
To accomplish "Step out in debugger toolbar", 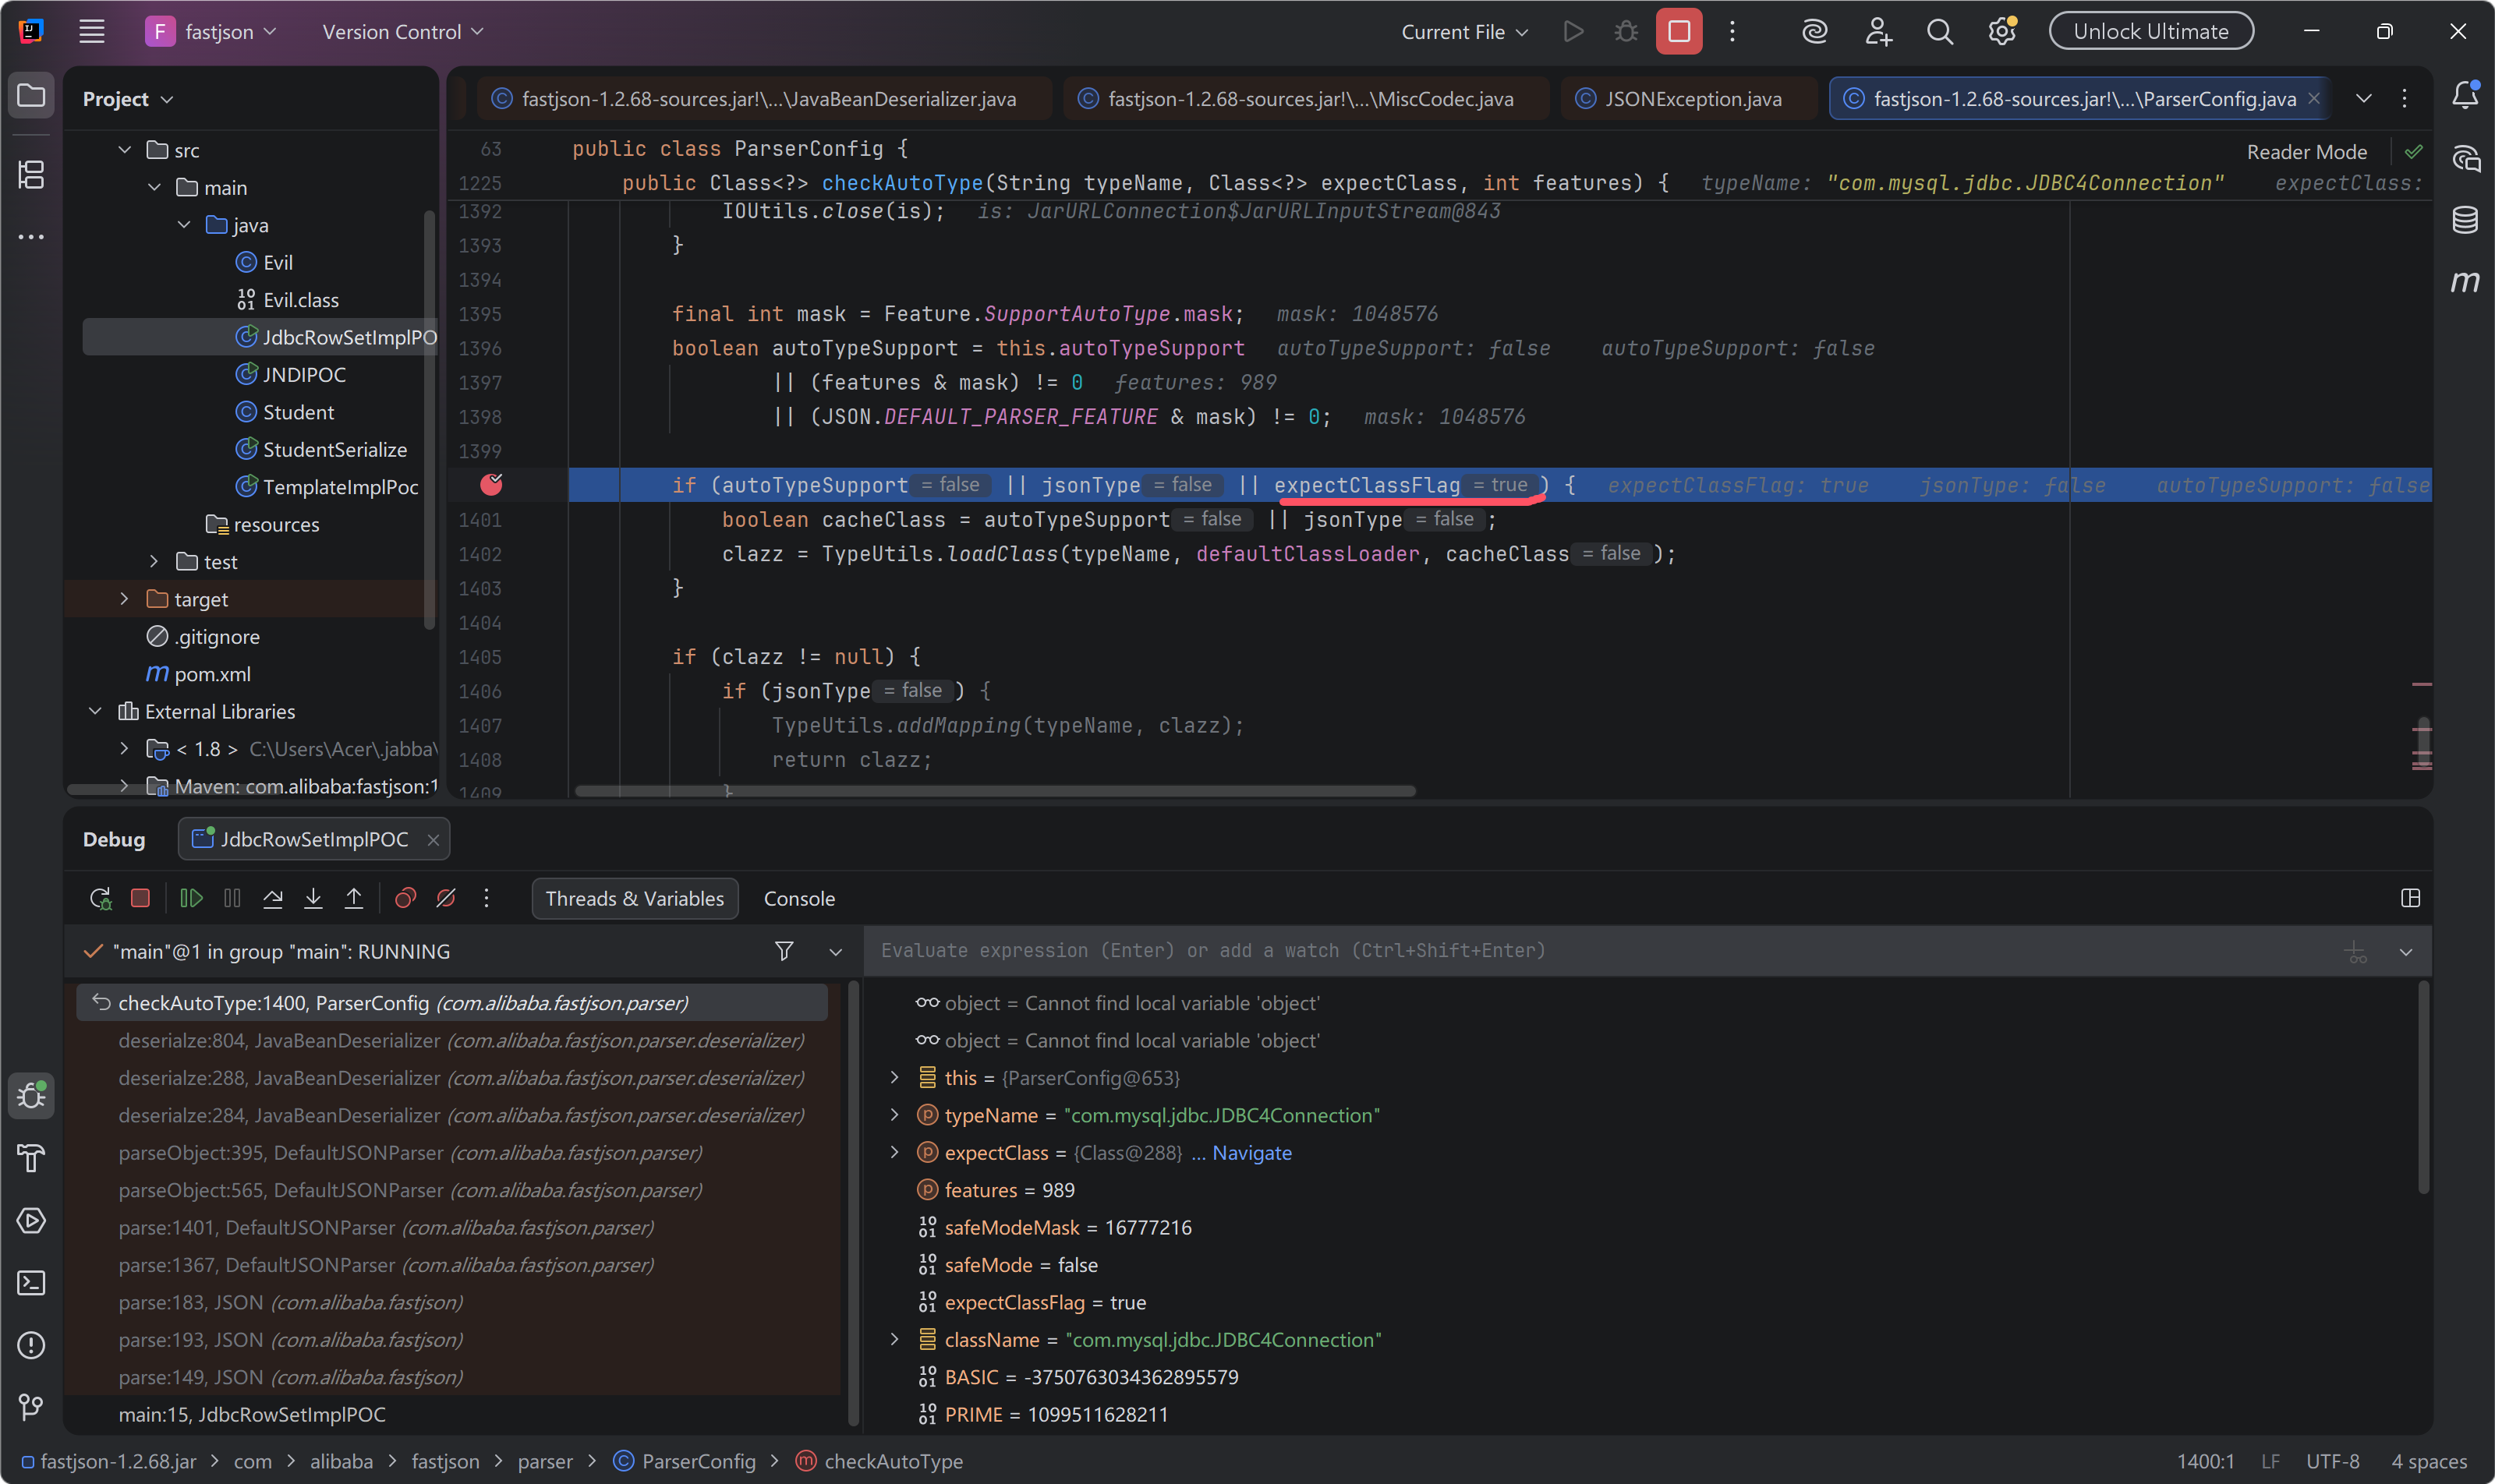I will (x=354, y=898).
